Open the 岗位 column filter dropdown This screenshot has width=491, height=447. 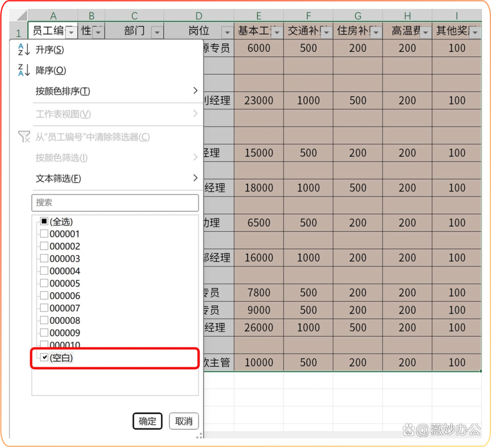tap(227, 32)
